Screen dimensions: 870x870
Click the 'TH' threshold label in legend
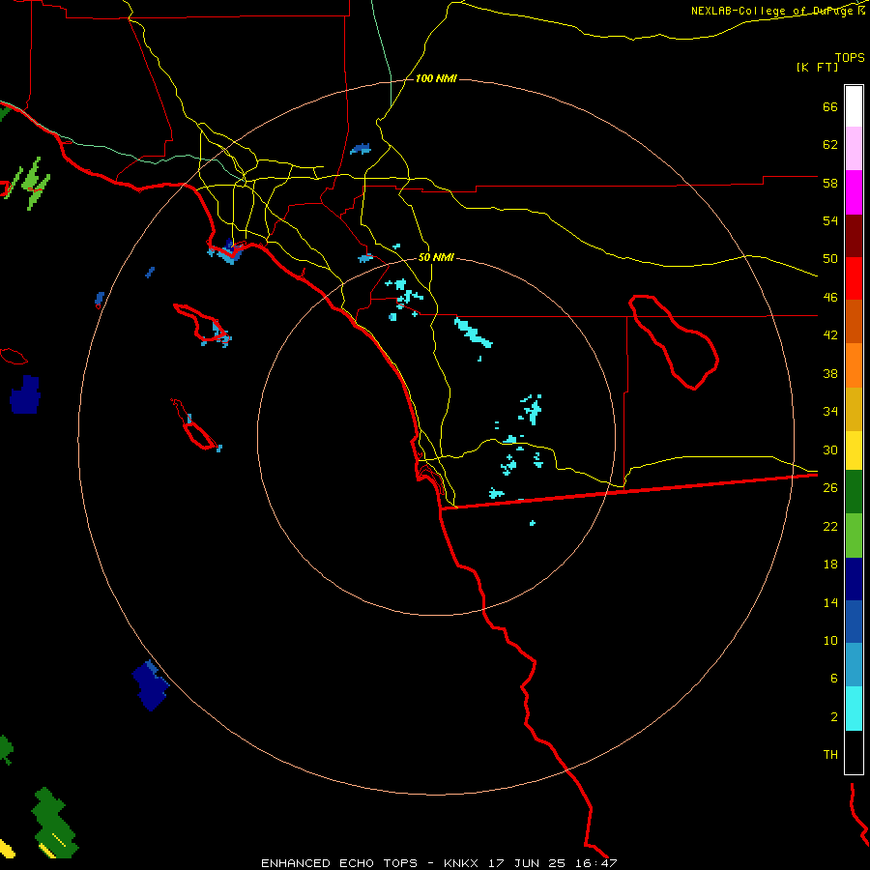click(830, 755)
